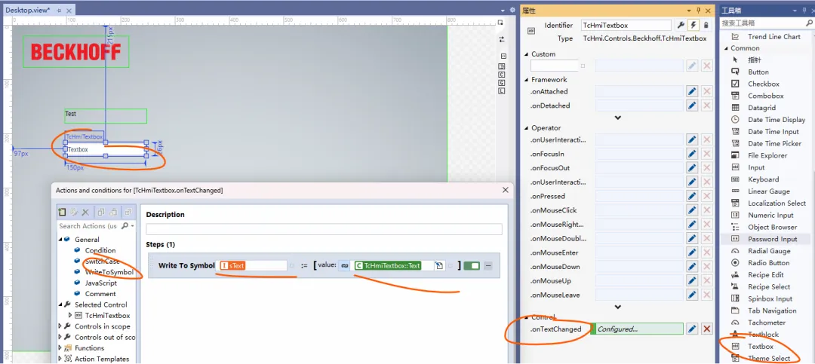Image resolution: width=815 pixels, height=364 pixels.
Task: Switch to the Desktop.view* tab
Action: (28, 10)
